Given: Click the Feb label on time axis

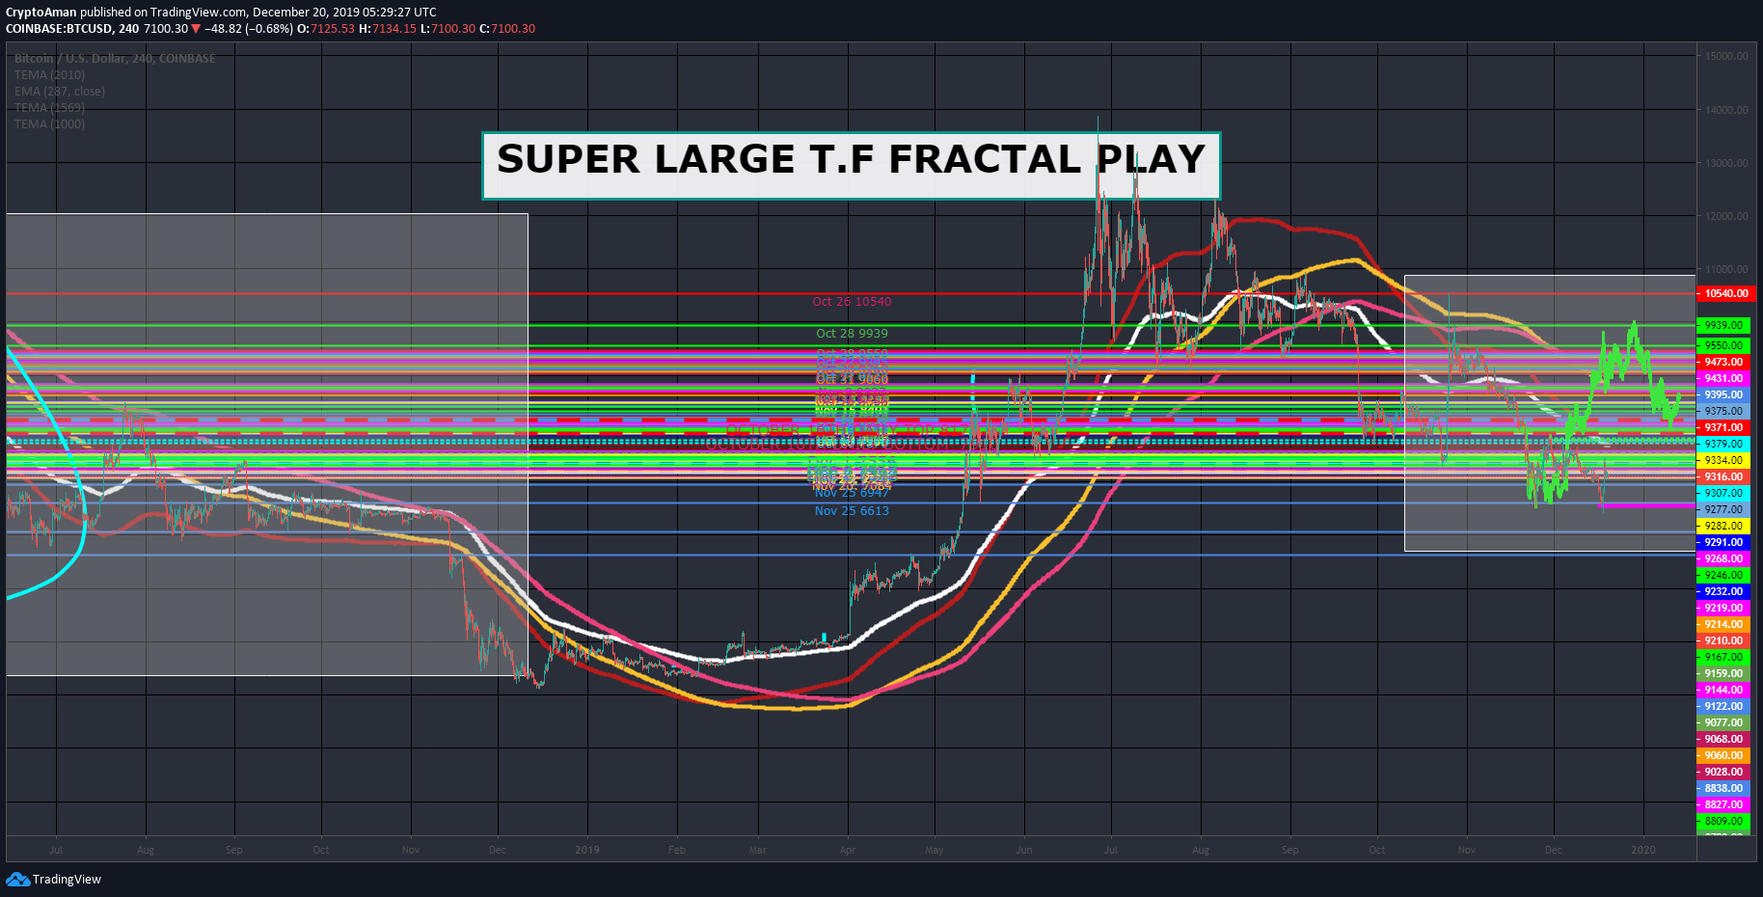Looking at the screenshot, I should coord(677,850).
